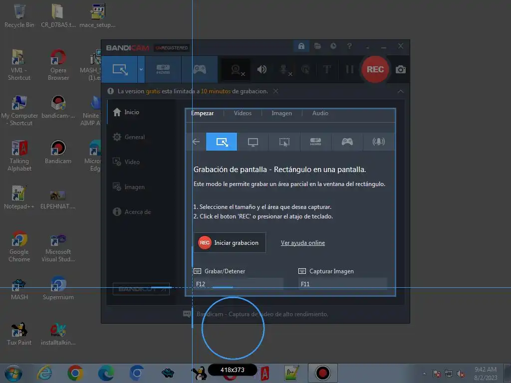Screen dimensions: 511x383
Task: Select the audio only recording mode tile
Action: coord(378,142)
